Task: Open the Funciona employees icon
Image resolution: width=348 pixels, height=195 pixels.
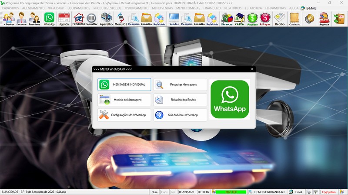Action: pos(35,19)
